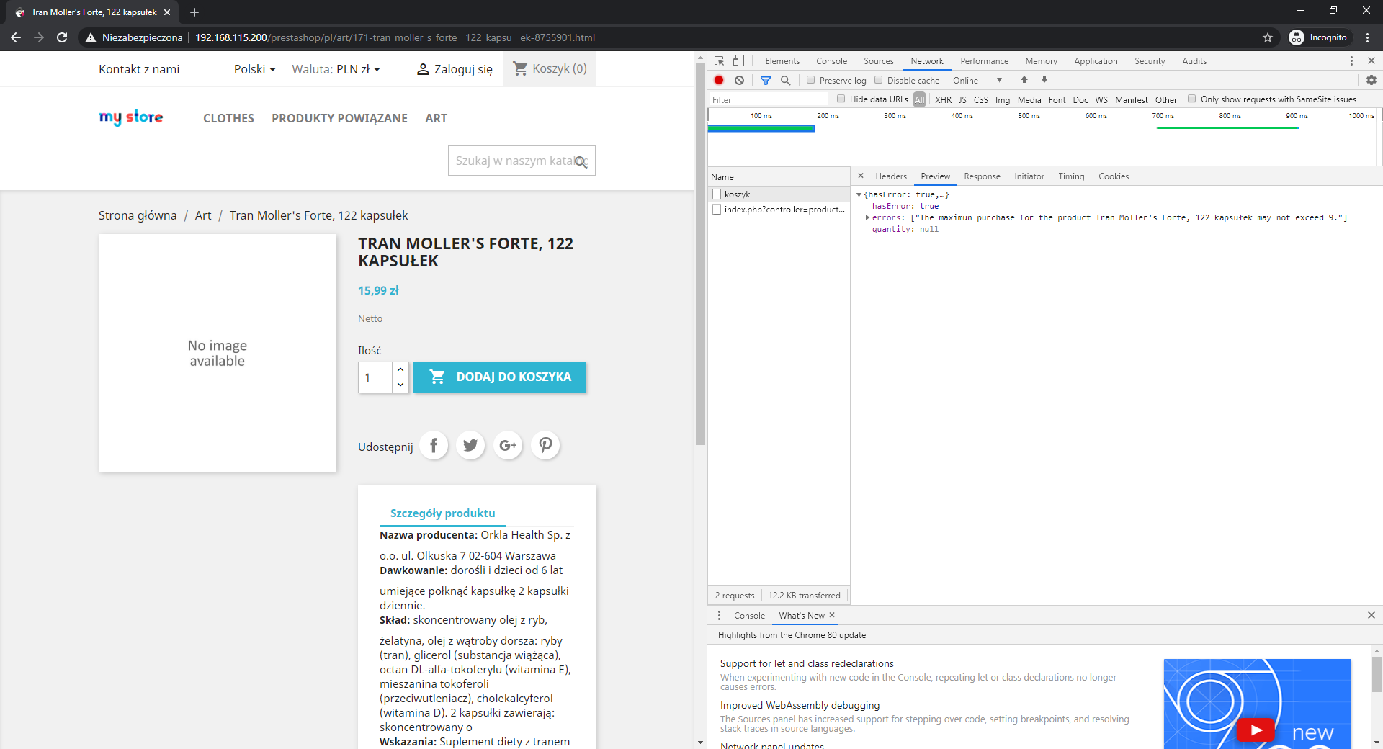Viewport: 1383px width, 749px height.
Task: Click the DevTools inspect element icon
Action: 719,61
